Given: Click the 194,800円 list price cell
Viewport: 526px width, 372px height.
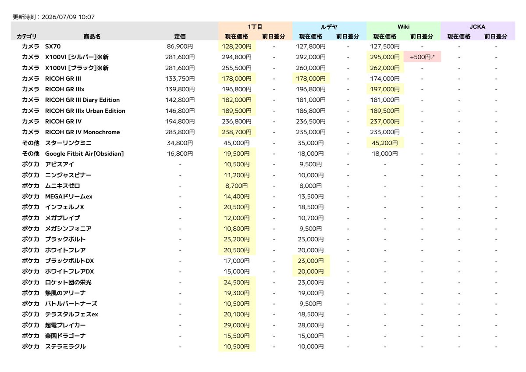Looking at the screenshot, I should [x=180, y=121].
